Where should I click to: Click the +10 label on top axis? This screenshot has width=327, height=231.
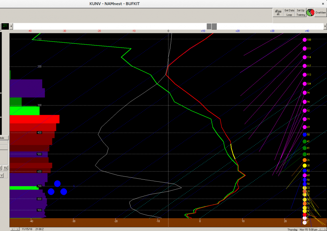tap(203, 31)
